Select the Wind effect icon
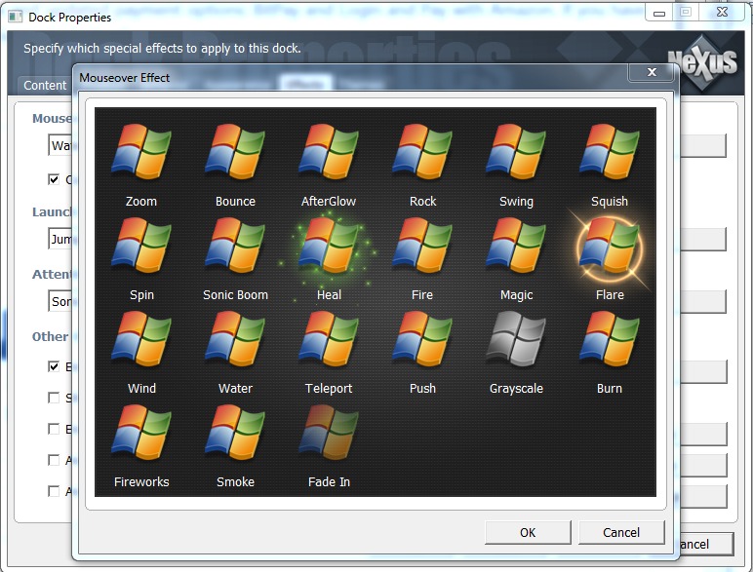The width and height of the screenshot is (753, 572). [x=141, y=339]
